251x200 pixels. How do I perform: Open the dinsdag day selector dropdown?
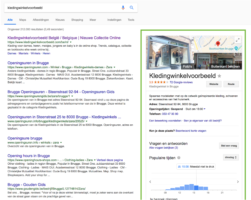[231, 157]
